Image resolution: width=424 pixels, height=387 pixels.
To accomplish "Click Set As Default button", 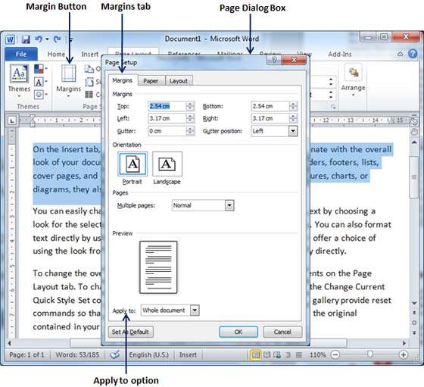I will click(130, 332).
